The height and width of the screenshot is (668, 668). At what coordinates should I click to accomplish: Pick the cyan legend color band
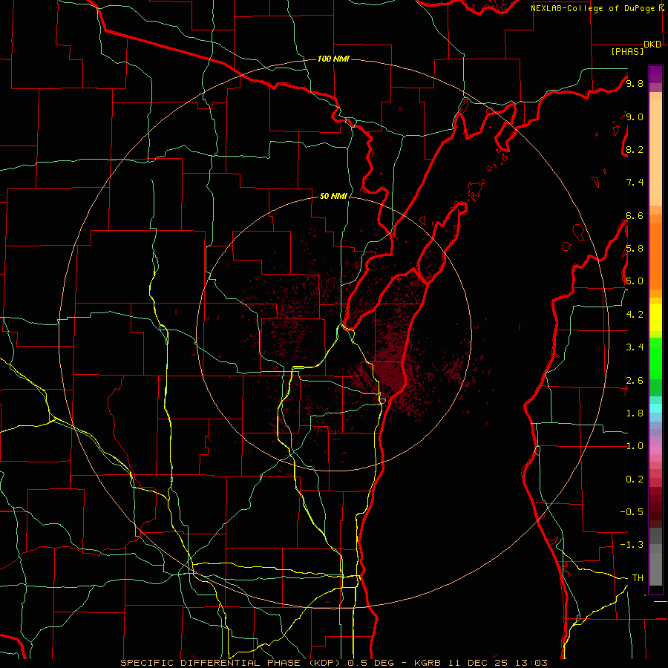click(655, 408)
